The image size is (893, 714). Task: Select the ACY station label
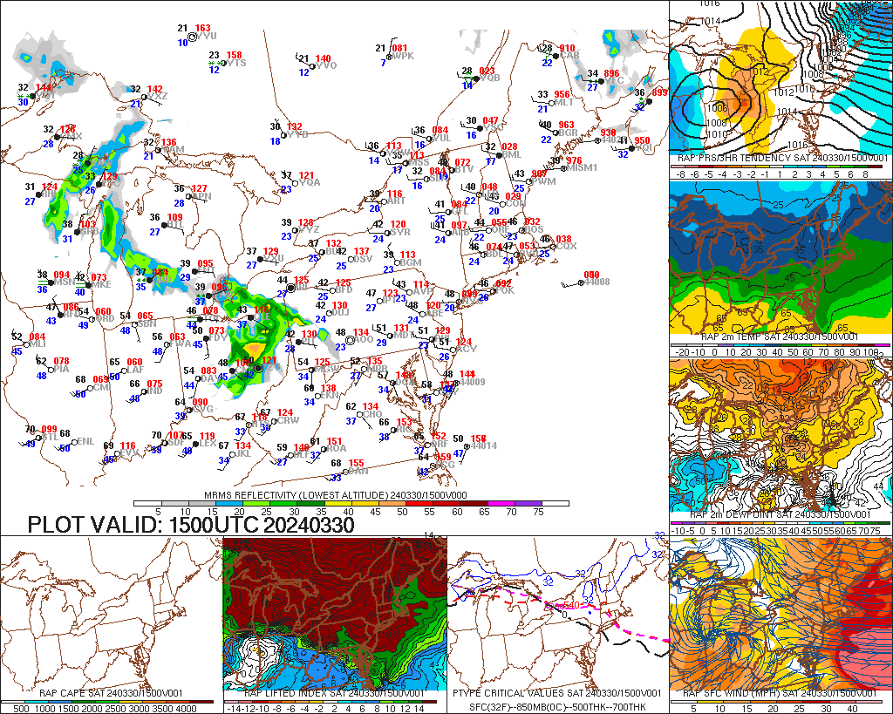pyautogui.click(x=467, y=349)
